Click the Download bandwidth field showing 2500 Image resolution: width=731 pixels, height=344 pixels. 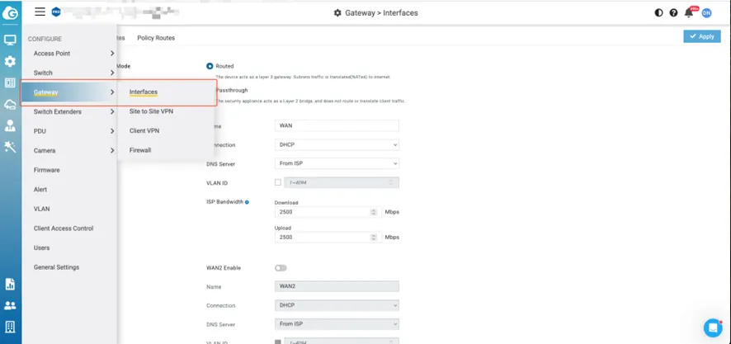tap(328, 212)
